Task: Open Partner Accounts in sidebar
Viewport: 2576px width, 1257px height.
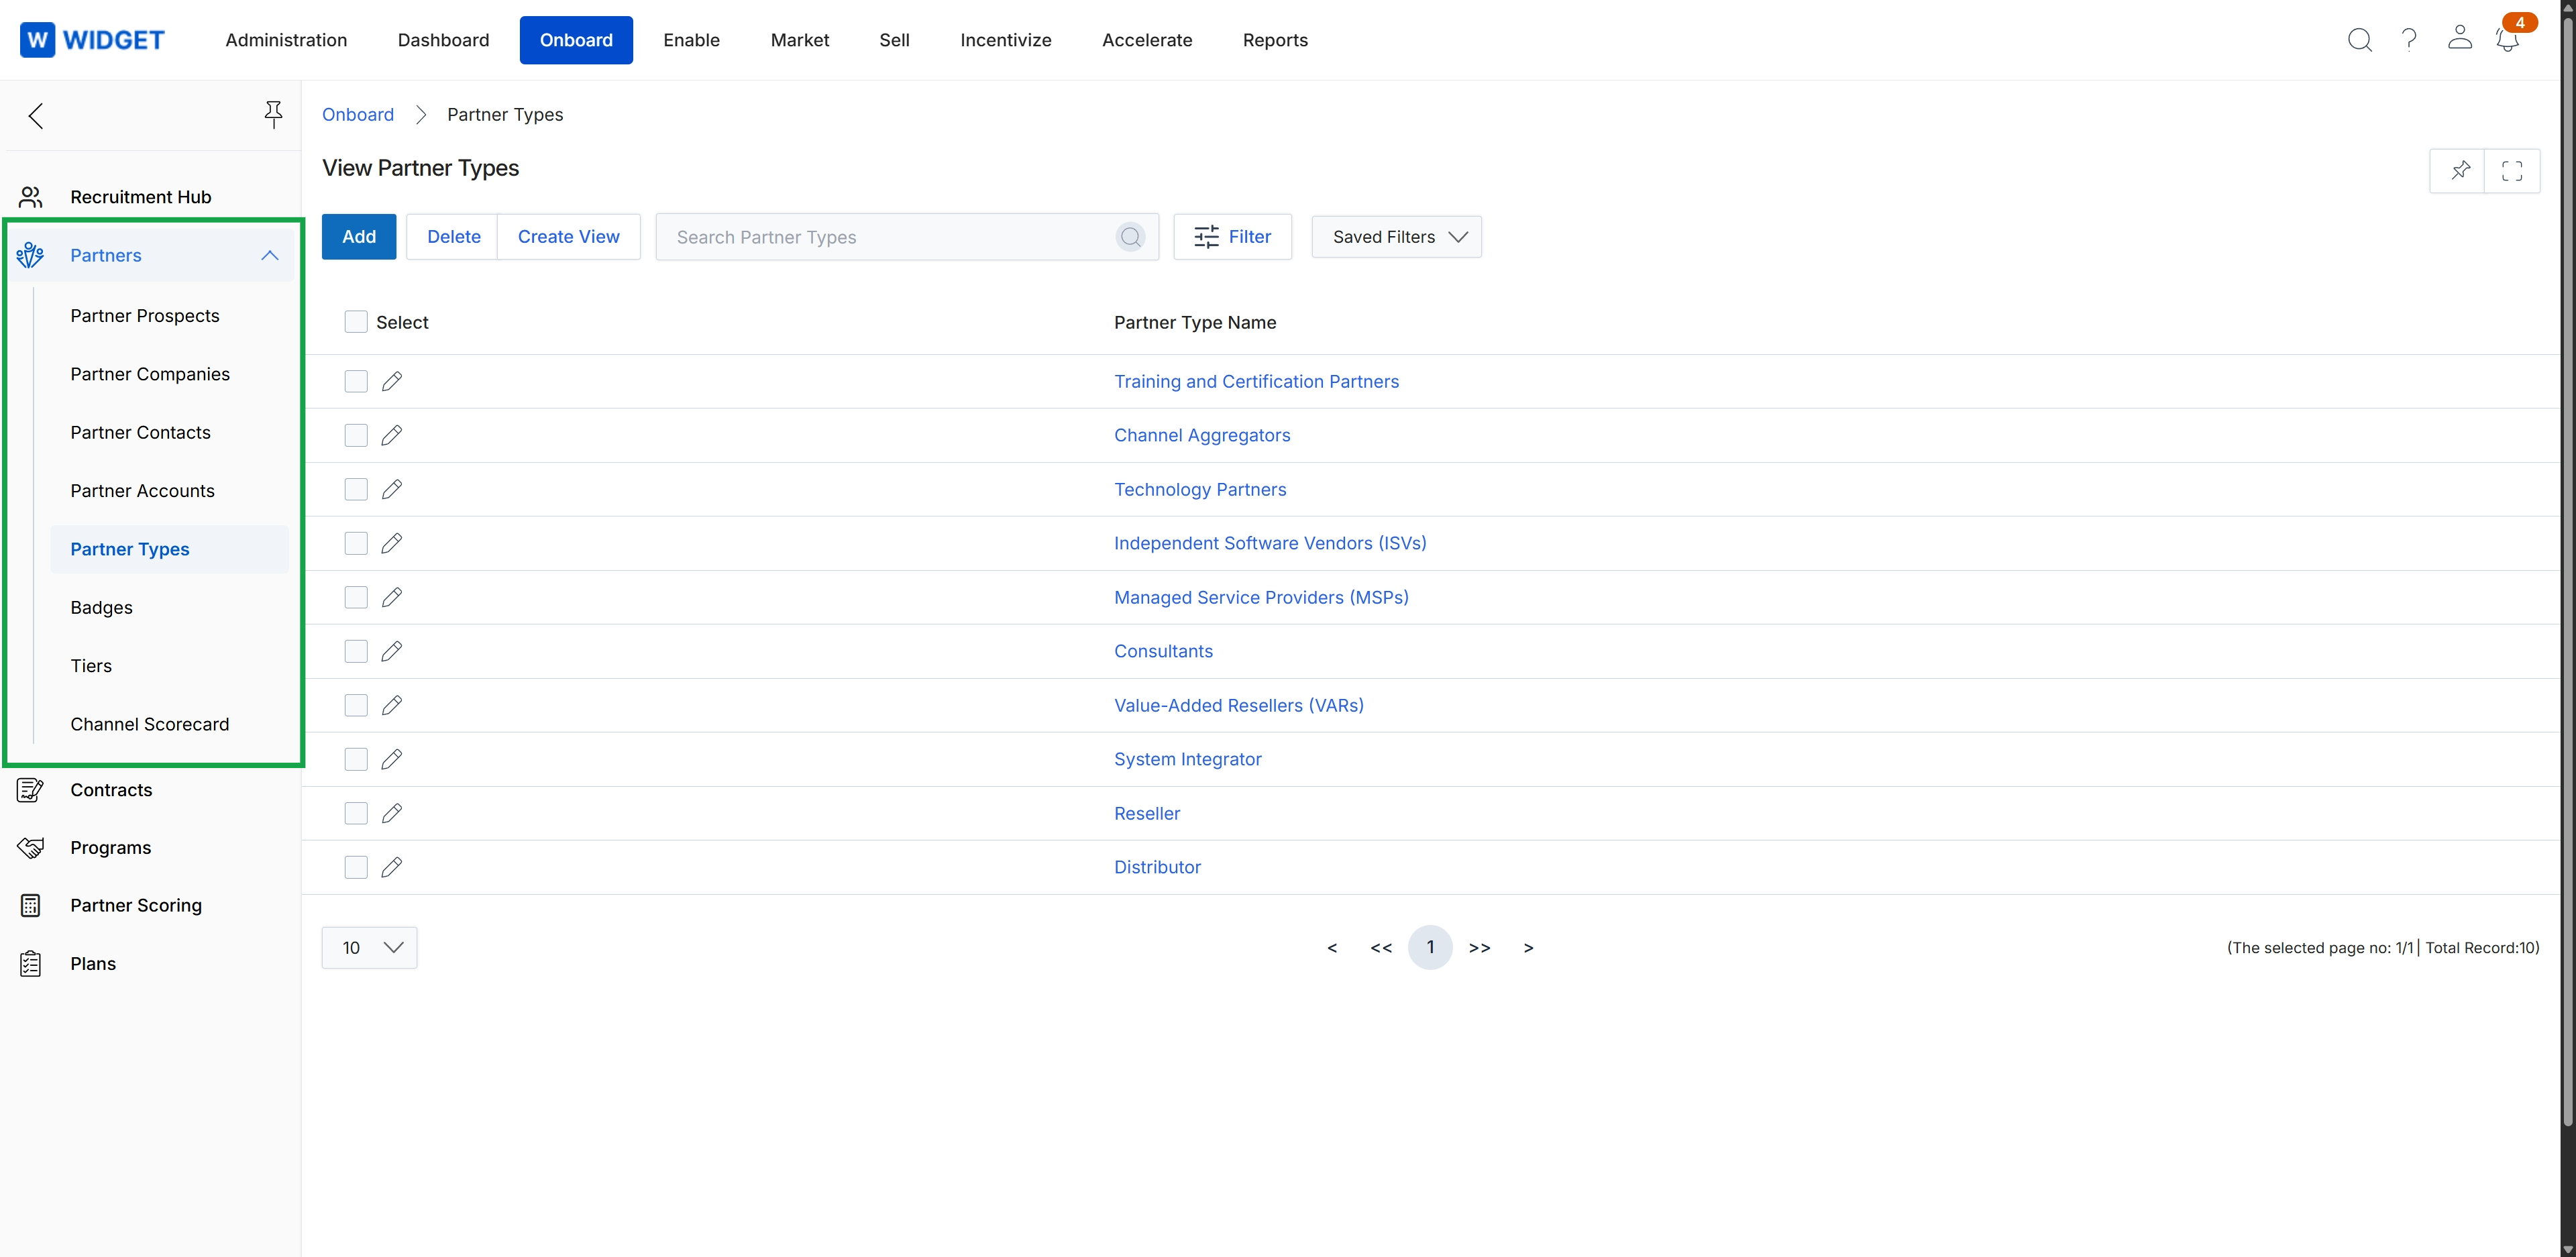Action: (x=142, y=491)
